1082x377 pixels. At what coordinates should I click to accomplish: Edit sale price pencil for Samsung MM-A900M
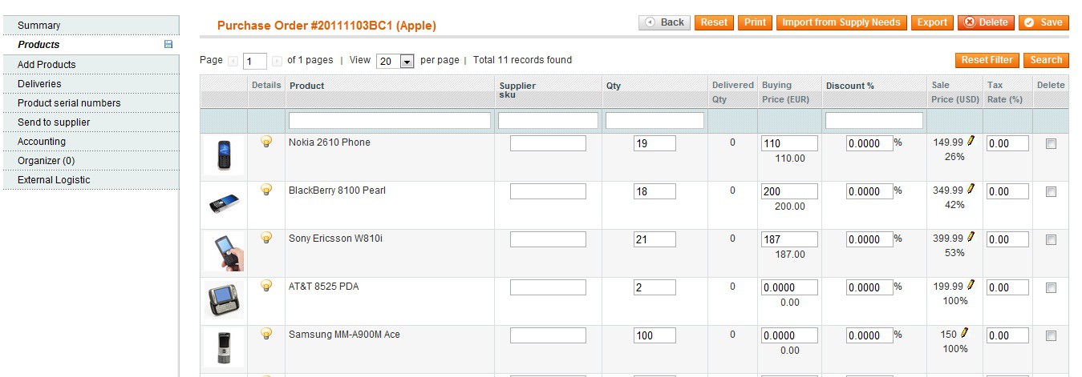click(964, 333)
